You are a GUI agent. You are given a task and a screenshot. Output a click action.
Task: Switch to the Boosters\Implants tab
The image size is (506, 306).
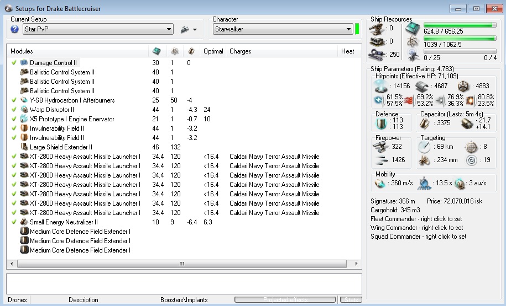184,300
